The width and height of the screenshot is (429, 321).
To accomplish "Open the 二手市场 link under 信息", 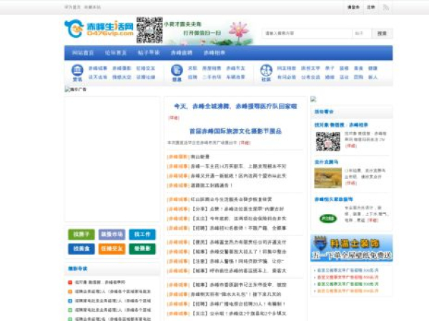I will [212, 77].
